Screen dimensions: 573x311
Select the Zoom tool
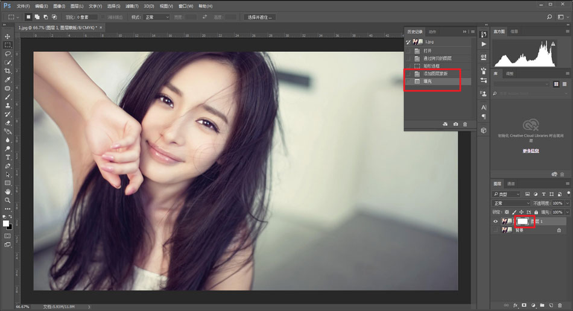pyautogui.click(x=8, y=200)
